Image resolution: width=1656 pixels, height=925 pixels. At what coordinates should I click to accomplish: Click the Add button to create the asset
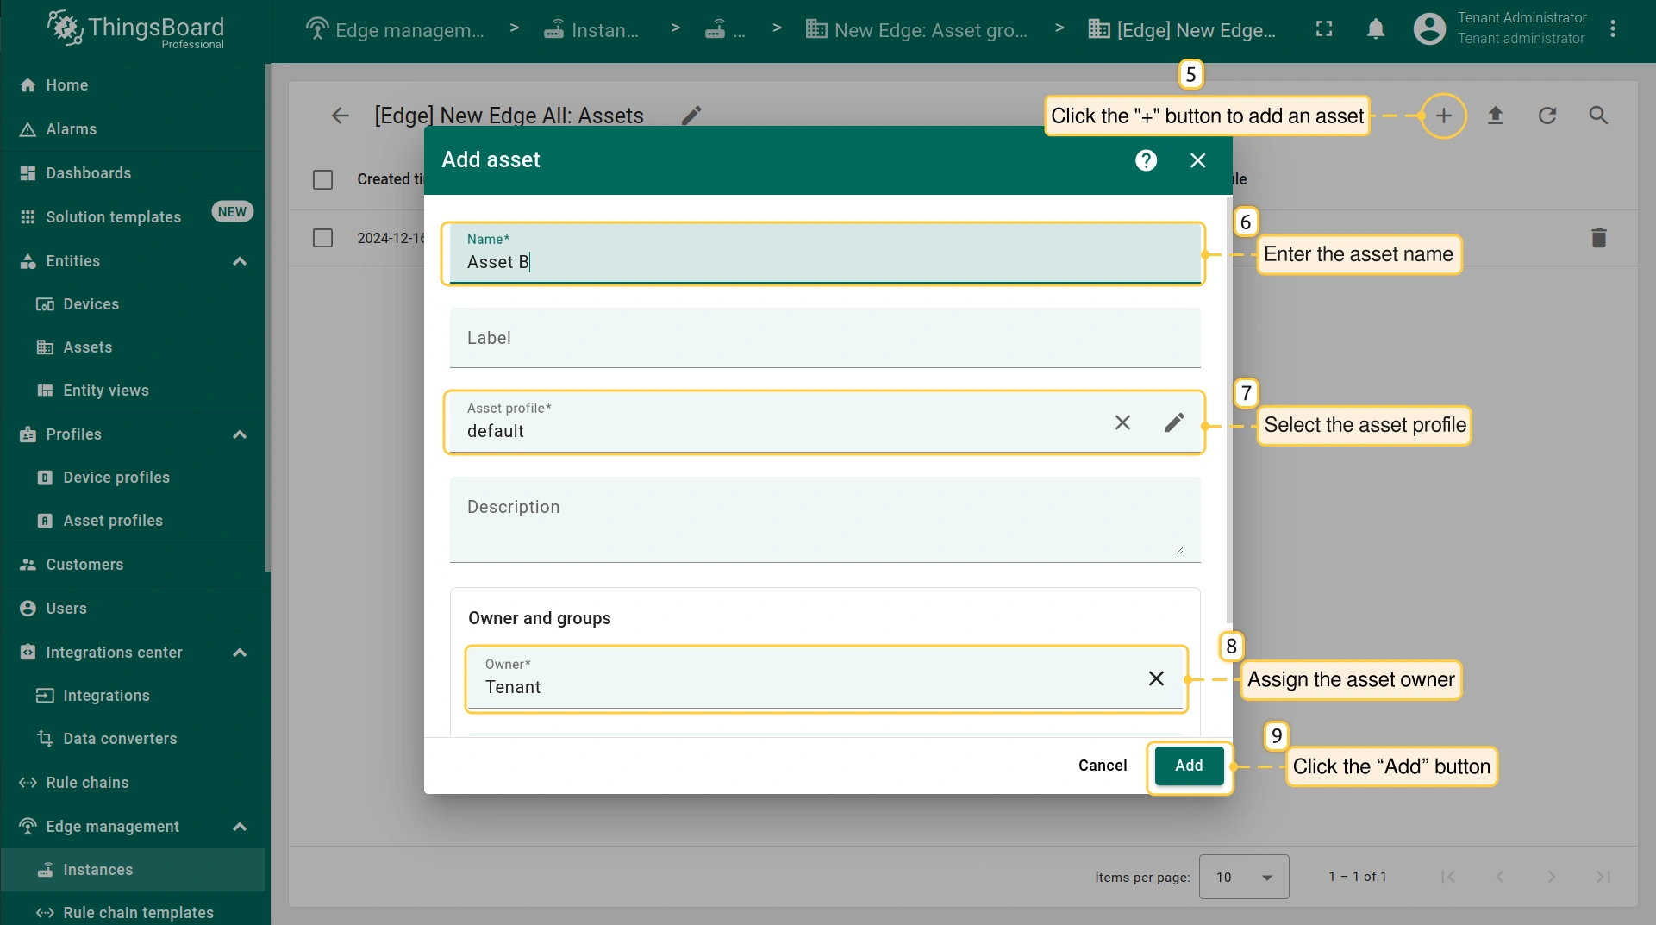pos(1189,766)
